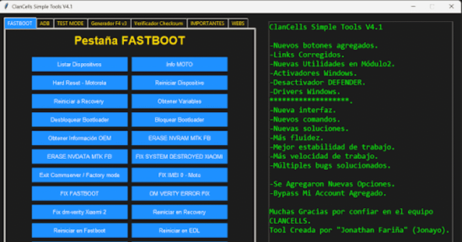Click Reiniciar en Fastboot
Image resolution: width=462 pixels, height=242 pixels.
pos(79,231)
